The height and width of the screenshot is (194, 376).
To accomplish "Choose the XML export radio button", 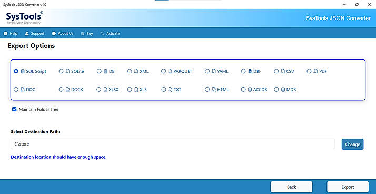I will (x=130, y=71).
